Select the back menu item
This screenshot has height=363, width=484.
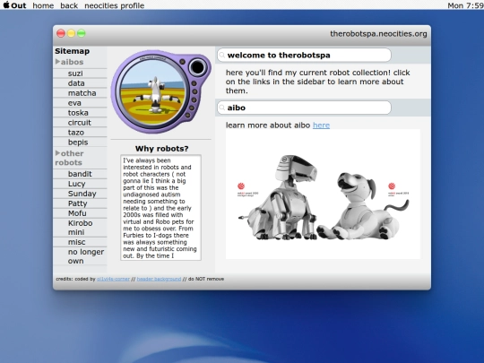click(69, 5)
